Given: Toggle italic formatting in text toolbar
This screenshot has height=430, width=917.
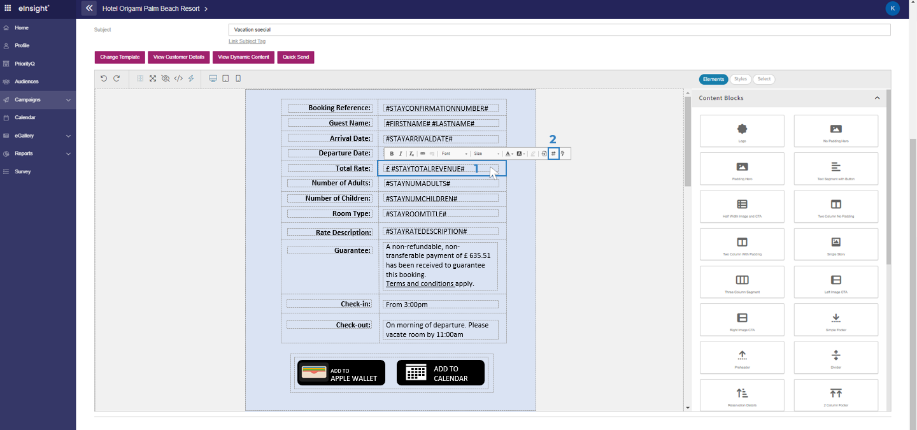Looking at the screenshot, I should pos(401,154).
